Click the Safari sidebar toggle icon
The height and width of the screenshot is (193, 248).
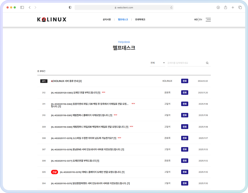(x=22, y=8)
